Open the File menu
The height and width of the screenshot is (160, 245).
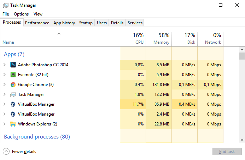(x=6, y=14)
